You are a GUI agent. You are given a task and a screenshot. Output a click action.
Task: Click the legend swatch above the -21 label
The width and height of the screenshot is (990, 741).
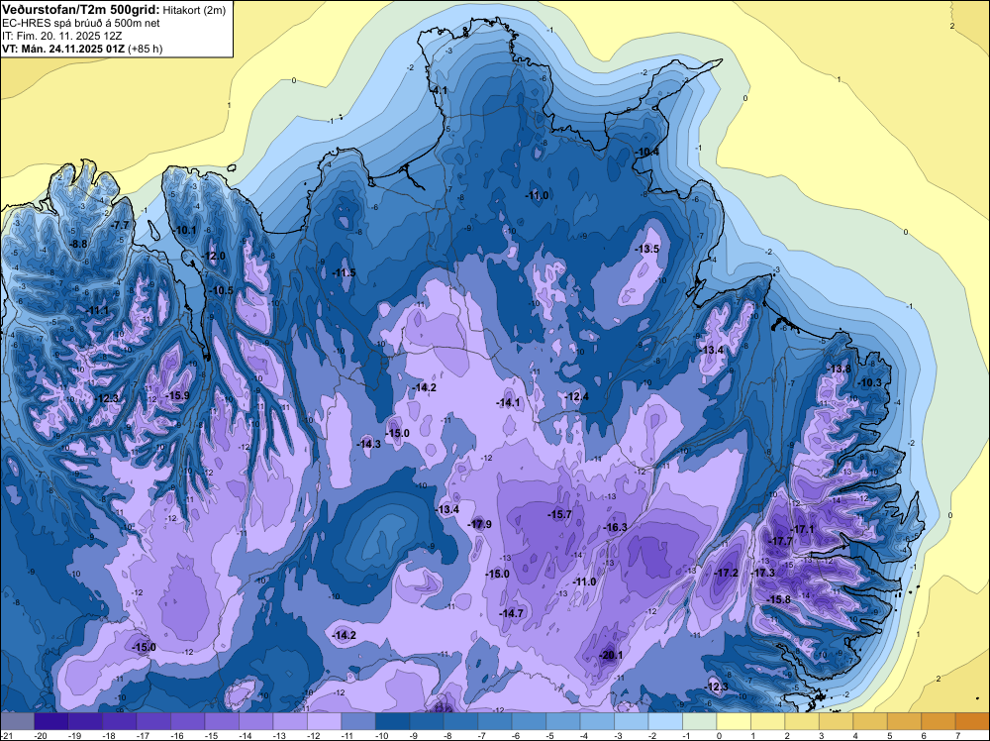coord(17,721)
